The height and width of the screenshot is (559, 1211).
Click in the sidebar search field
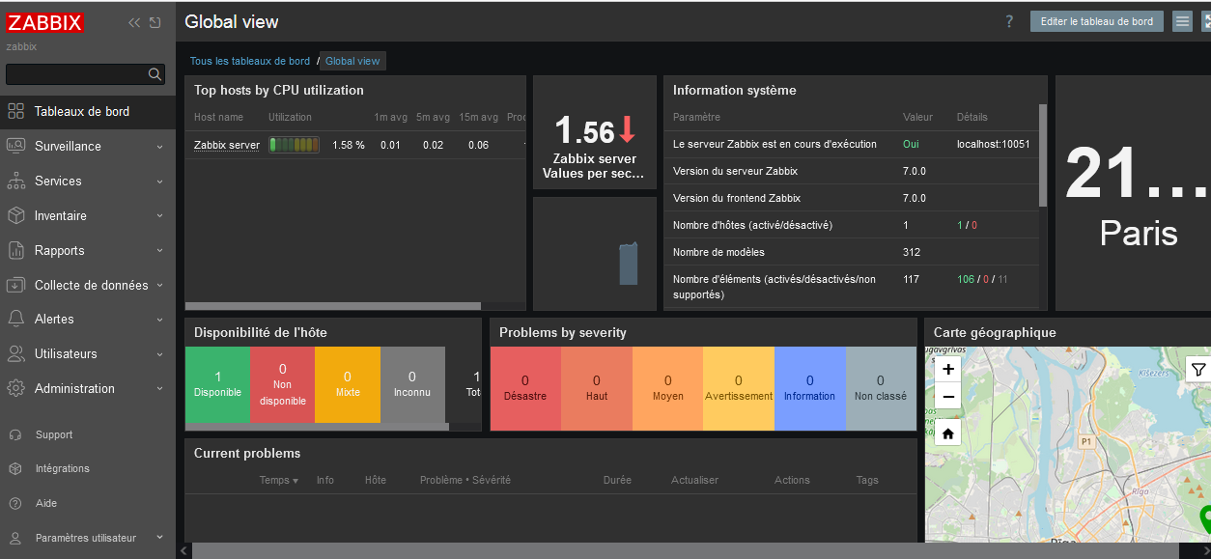(75, 74)
